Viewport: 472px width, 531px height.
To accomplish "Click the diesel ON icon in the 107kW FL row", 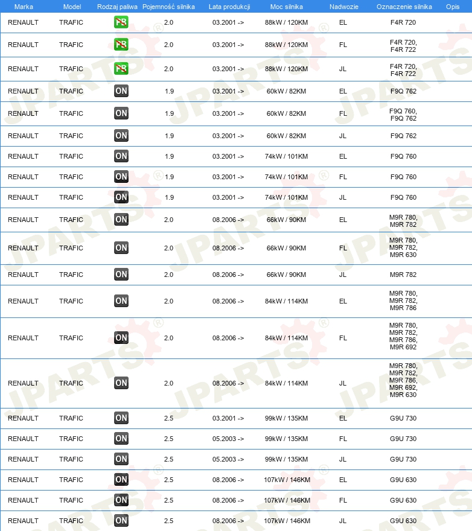I will (121, 500).
